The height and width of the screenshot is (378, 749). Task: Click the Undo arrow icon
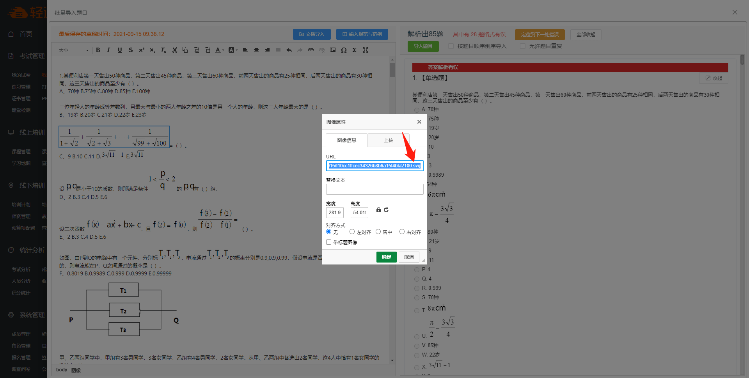289,50
